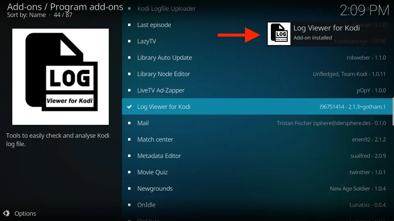394x221 pixels.
Task: Click the 'pOpY - 1.0.0' author text
Action: point(371,90)
